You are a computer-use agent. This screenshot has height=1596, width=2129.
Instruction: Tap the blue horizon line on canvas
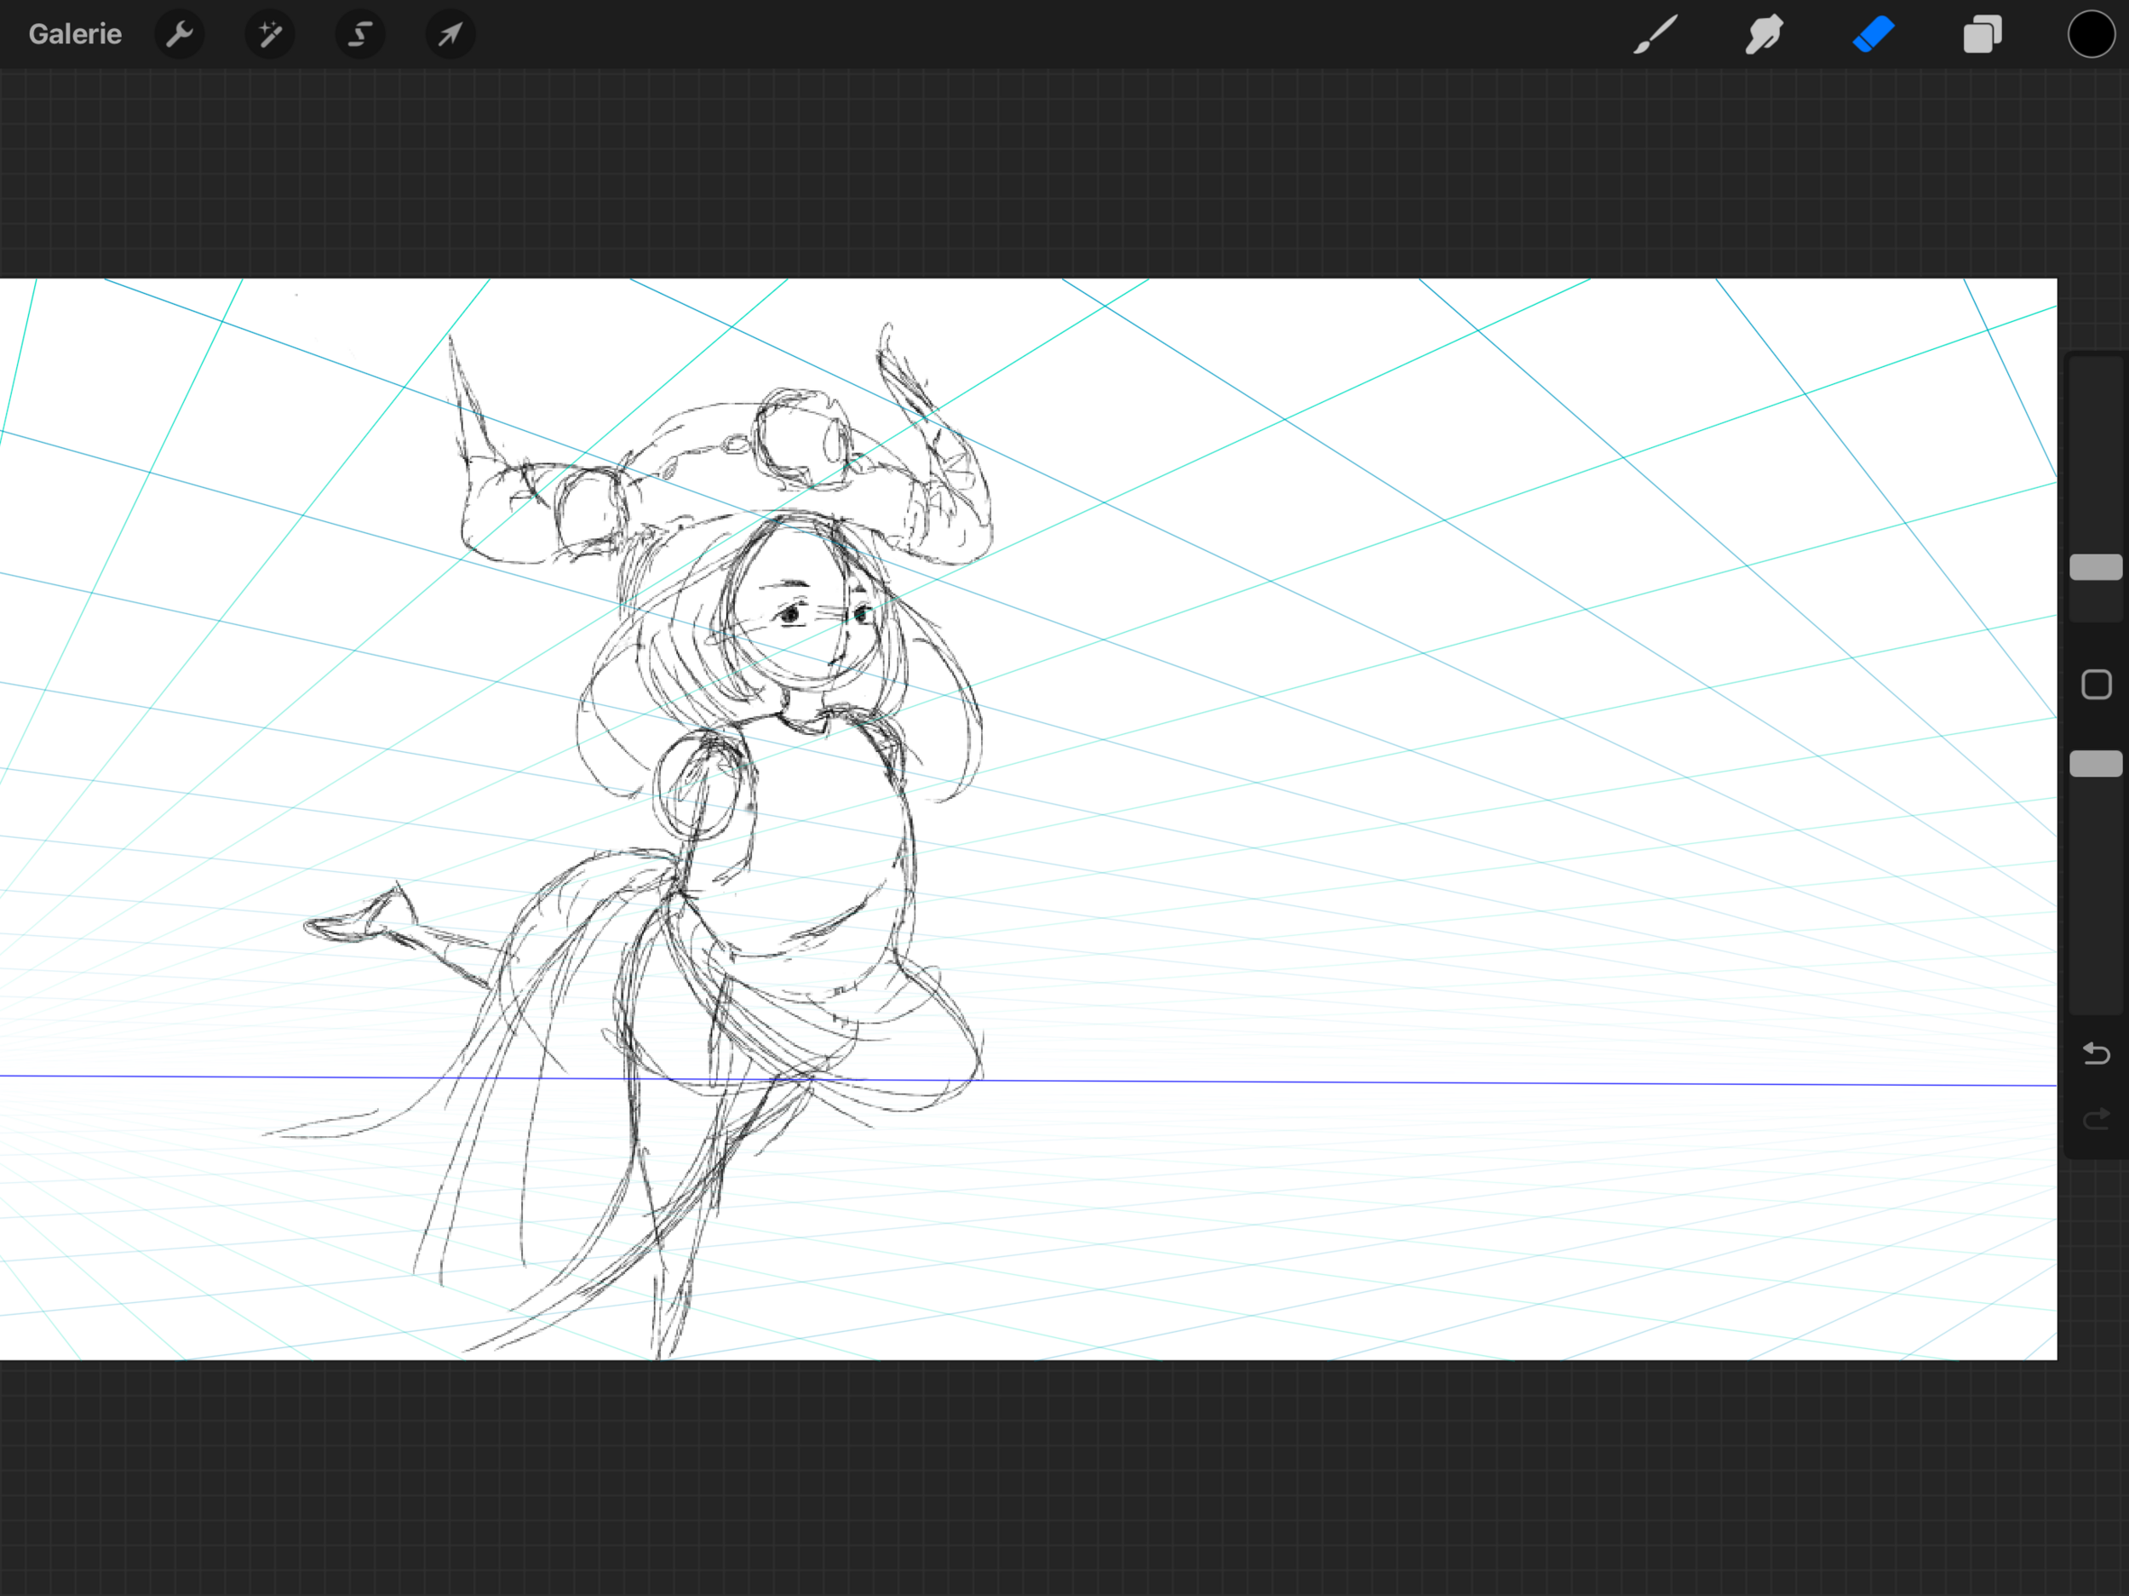point(1443,1082)
